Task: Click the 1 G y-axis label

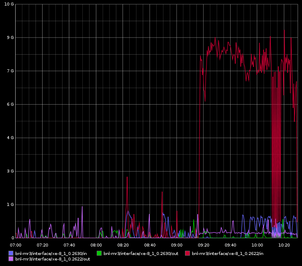Action: tap(10, 205)
